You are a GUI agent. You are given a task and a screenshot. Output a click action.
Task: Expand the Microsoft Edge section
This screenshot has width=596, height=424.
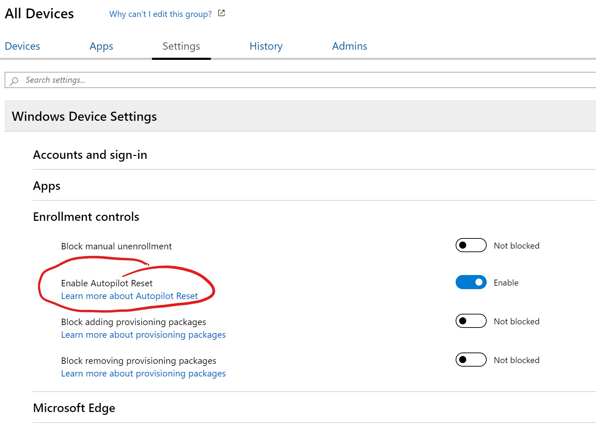coord(74,408)
